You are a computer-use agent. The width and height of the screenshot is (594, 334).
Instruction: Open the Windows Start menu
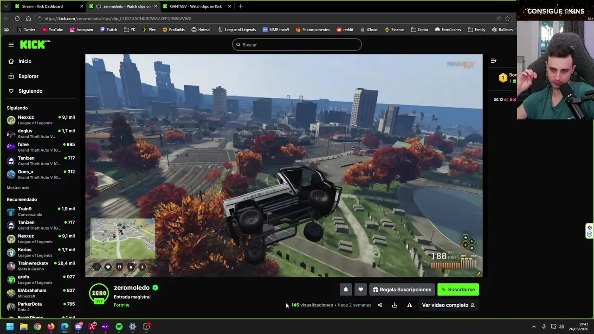(10, 327)
